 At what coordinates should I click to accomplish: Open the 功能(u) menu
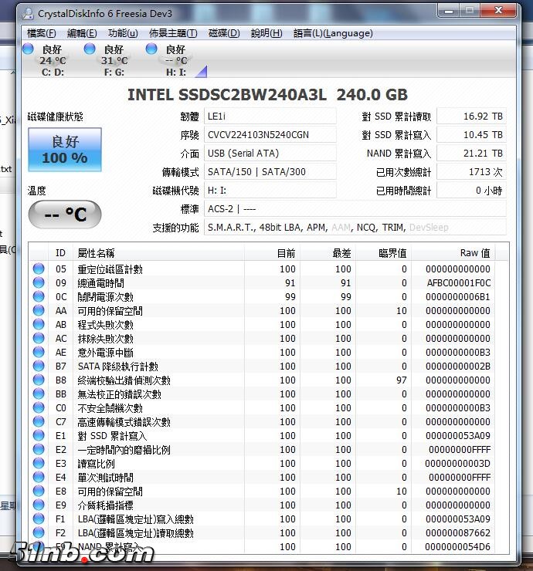(x=123, y=33)
